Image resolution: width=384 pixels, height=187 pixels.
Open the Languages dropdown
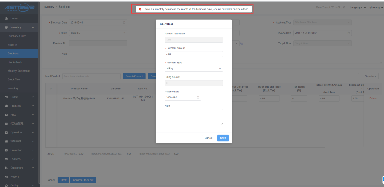pyautogui.click(x=358, y=8)
